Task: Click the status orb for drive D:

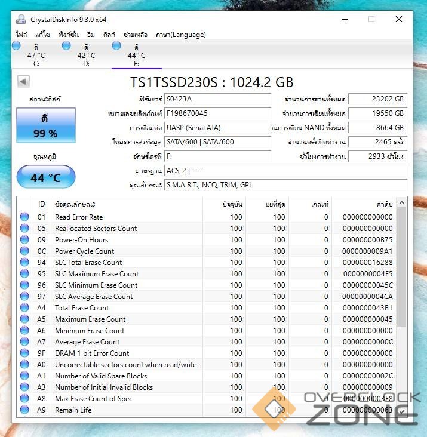Action: [66, 45]
